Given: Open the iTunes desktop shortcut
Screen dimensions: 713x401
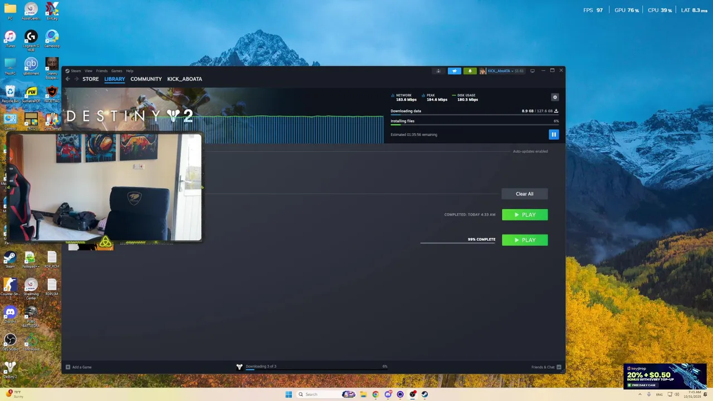Looking at the screenshot, I should coord(10,40).
